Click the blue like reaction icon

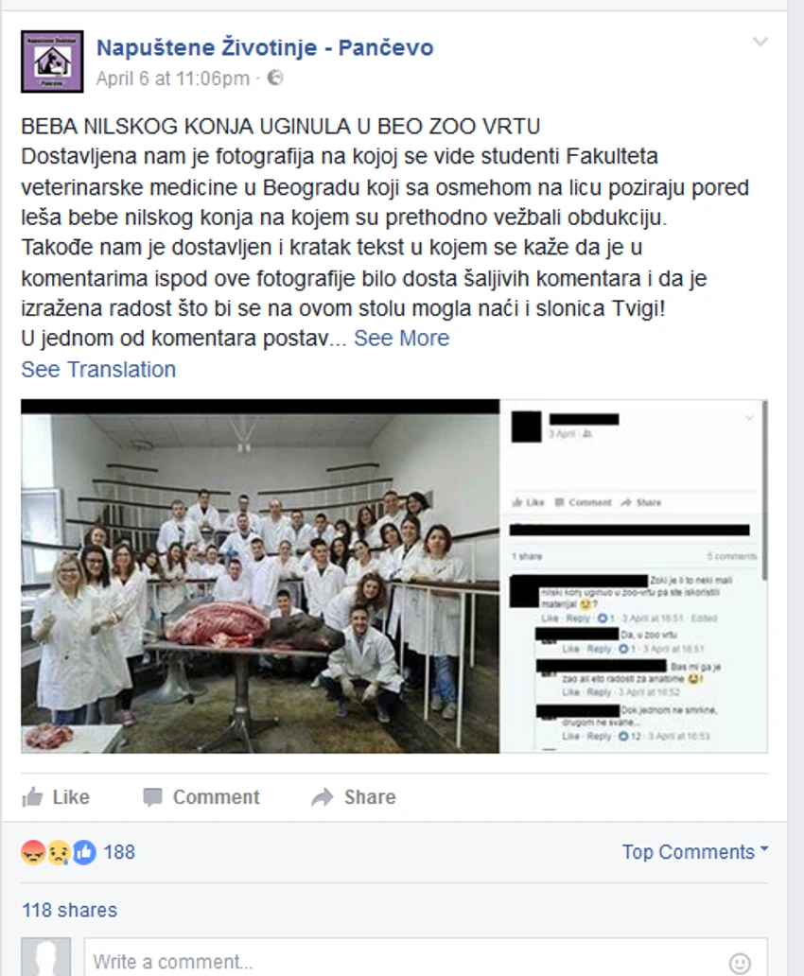pos(85,852)
